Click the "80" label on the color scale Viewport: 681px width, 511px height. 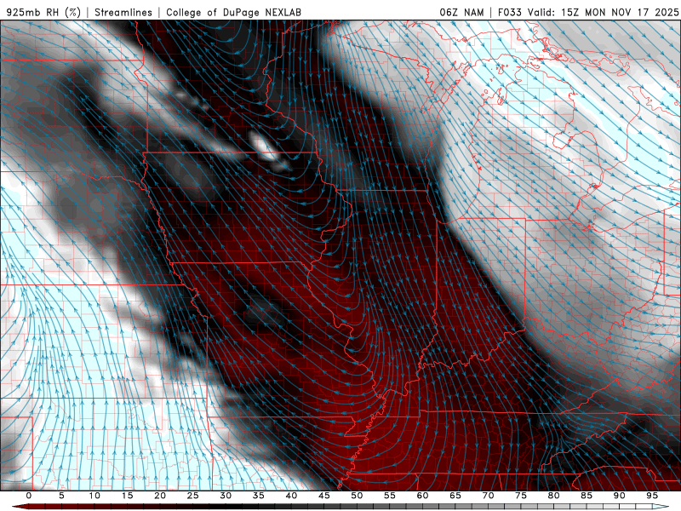pos(554,496)
